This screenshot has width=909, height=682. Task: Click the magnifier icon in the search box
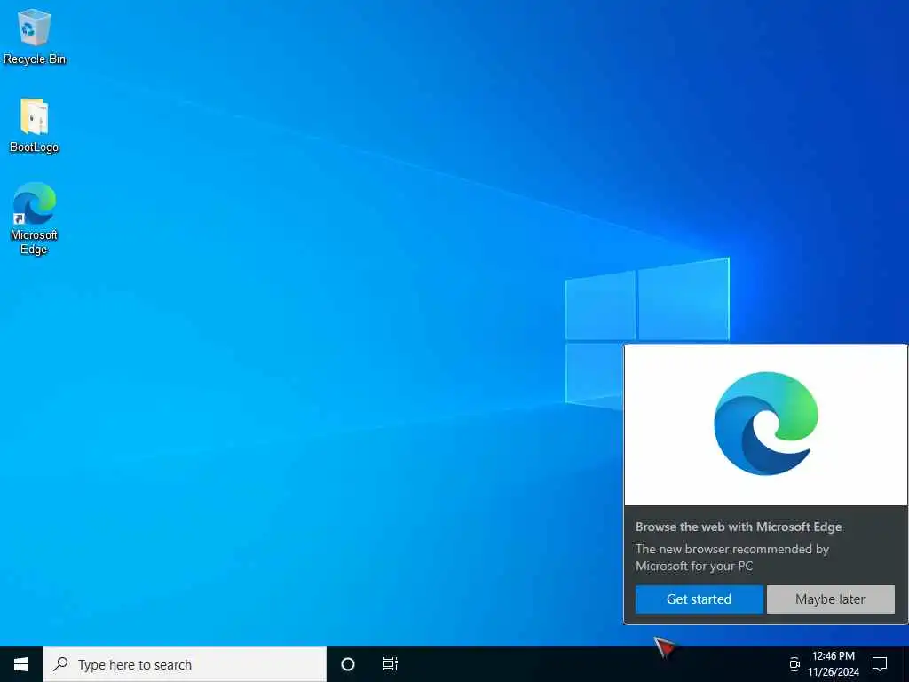click(x=60, y=664)
